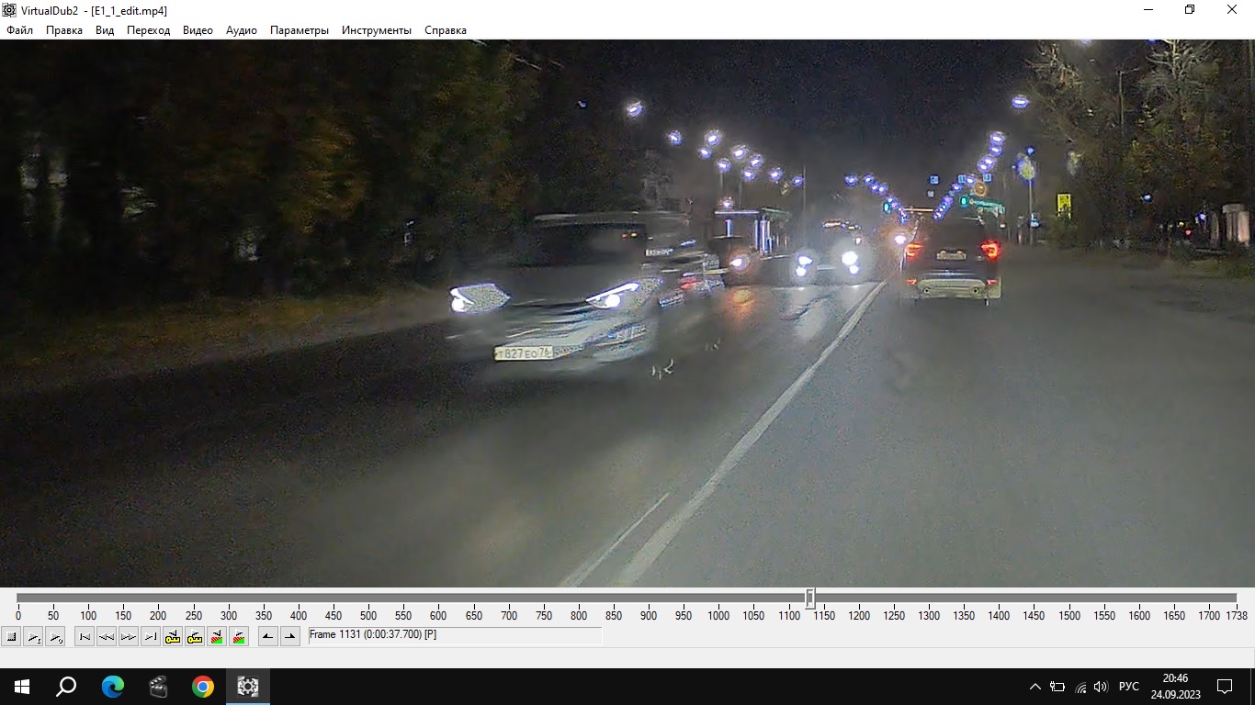Set the selection start mark-in button

click(268, 636)
